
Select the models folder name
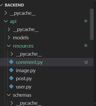(x=21, y=38)
